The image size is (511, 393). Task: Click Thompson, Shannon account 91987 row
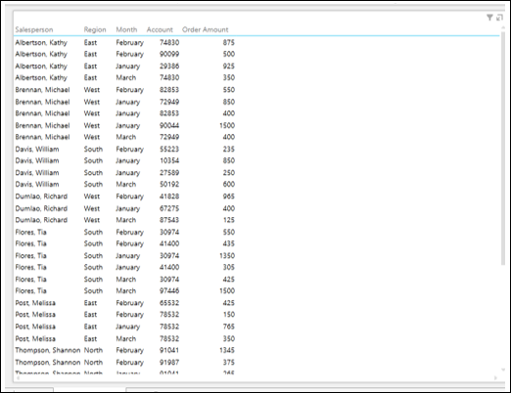pyautogui.click(x=125, y=363)
